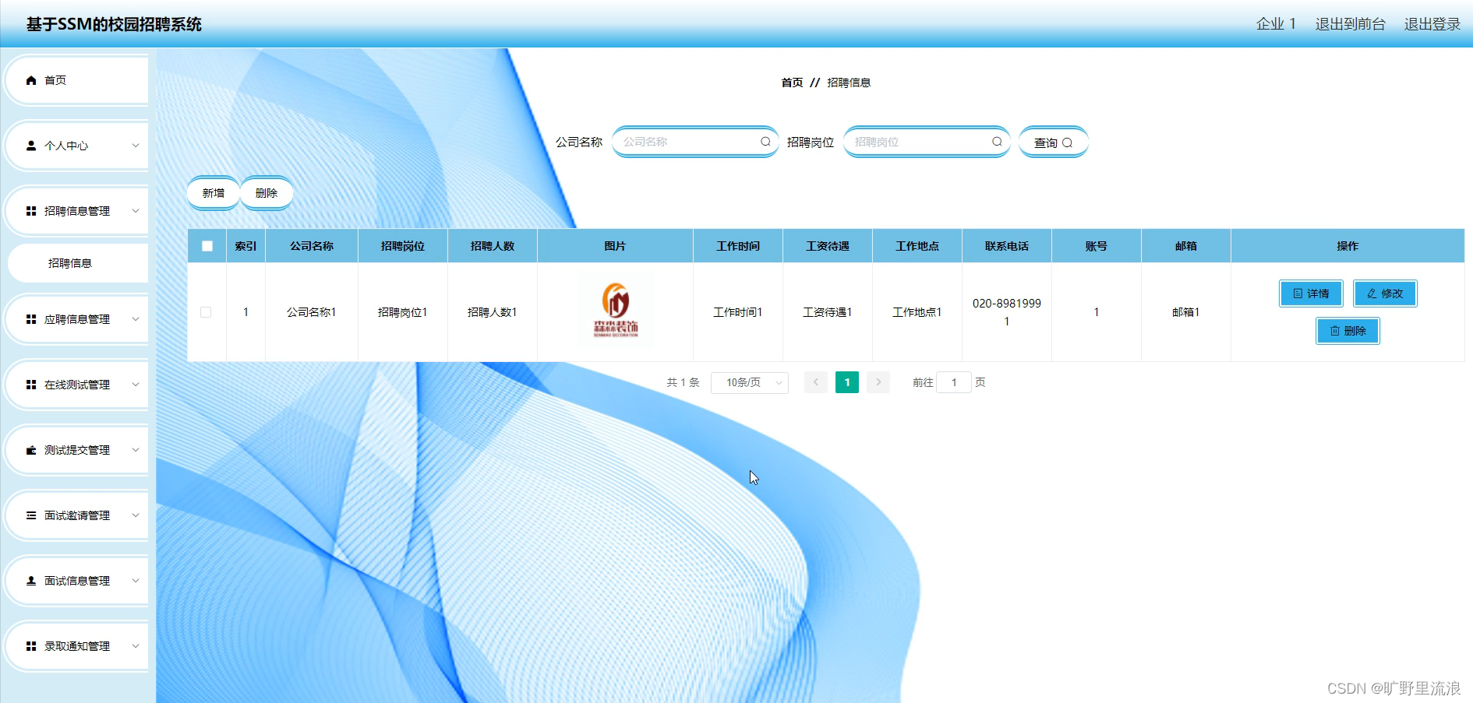This screenshot has width=1473, height=703.
Task: Click the clipboard icon beside 测试提交管理
Action: pos(31,449)
